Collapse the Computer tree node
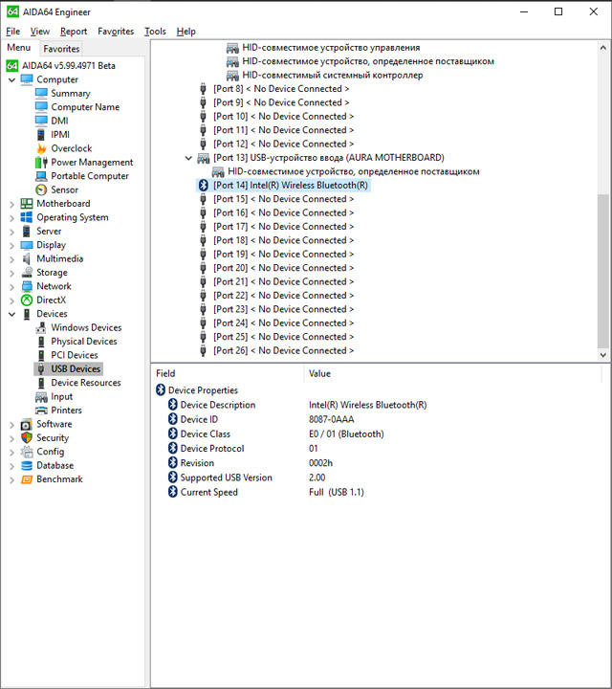The height and width of the screenshot is (689, 612). tap(11, 80)
